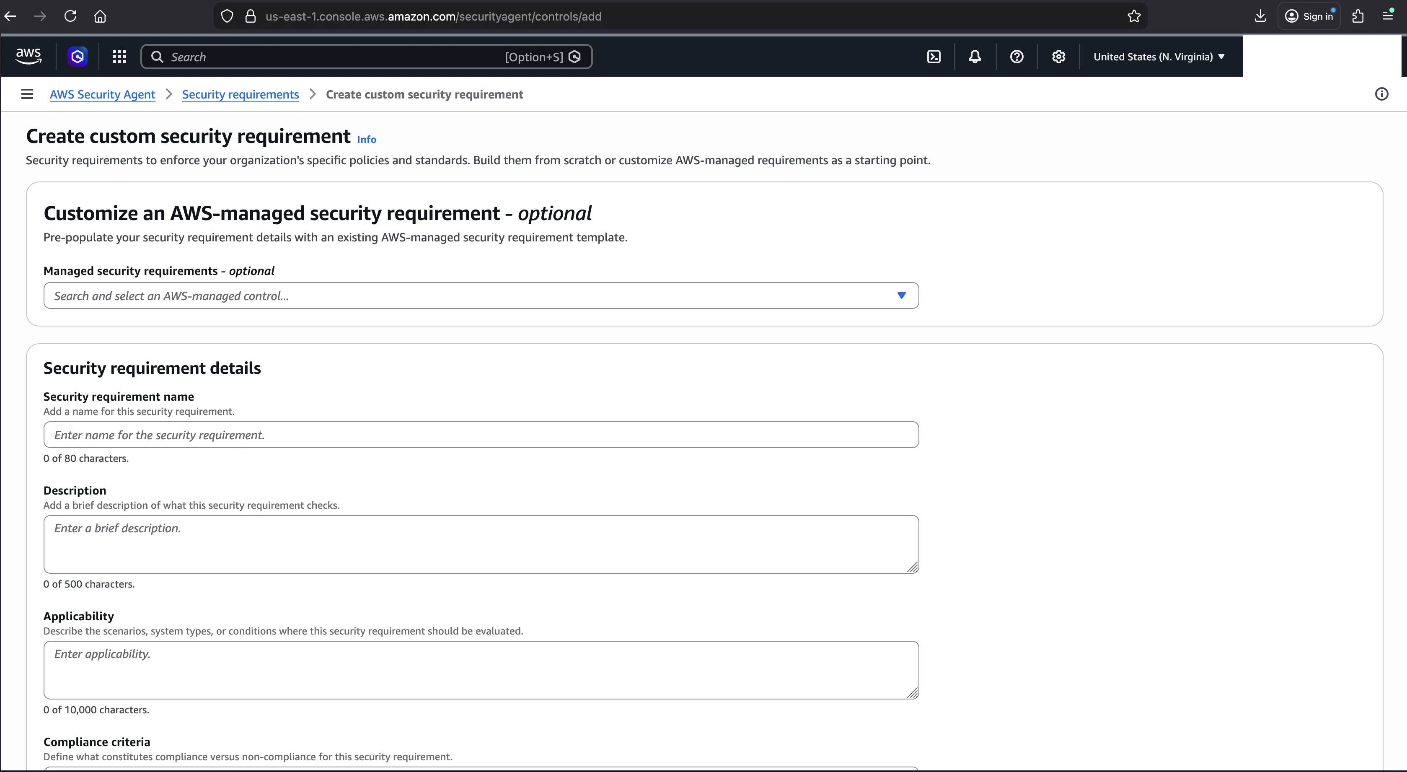Screen dimensions: 1407x772
Task: Click the browser address bar URL
Action: pos(433,16)
